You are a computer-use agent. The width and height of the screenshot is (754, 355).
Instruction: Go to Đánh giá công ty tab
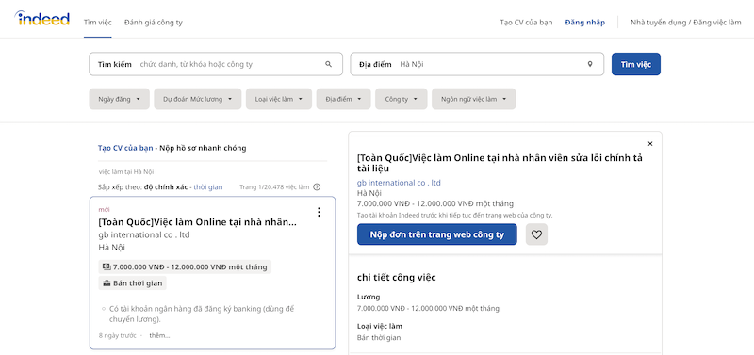pyautogui.click(x=154, y=22)
